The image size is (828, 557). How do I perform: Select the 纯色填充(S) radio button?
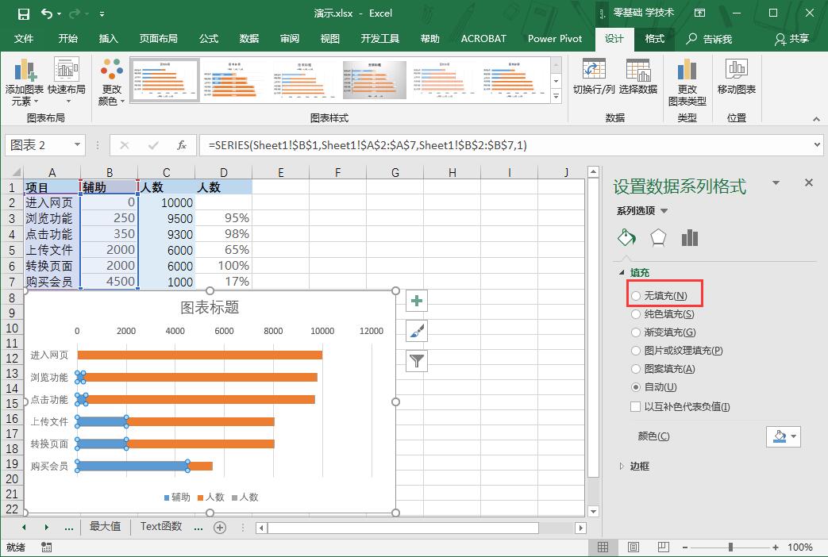tap(636, 315)
